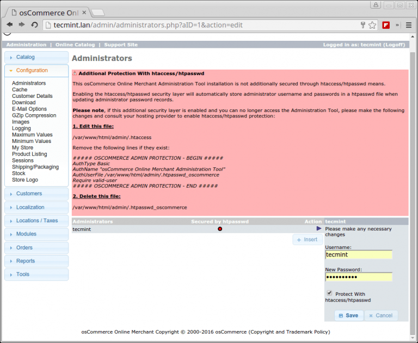Bookmark page using the star icon

372,25
